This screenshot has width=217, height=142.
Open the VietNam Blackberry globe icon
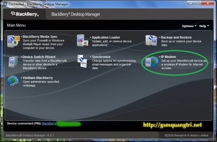click(13, 81)
